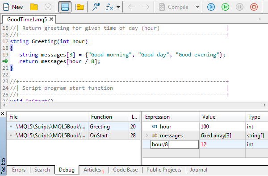This screenshot has height=176, width=268.
Task: Open file using the yellow folder icon
Action: [33, 7]
